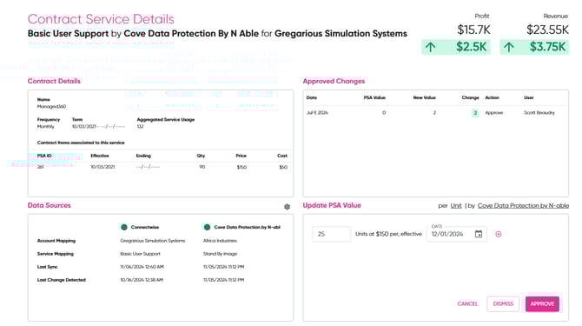Click the PSA Value column header
The image size is (582, 326).
[x=374, y=97]
